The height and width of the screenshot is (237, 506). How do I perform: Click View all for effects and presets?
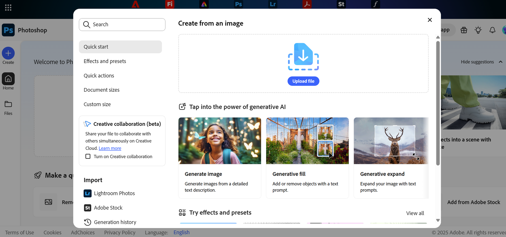pos(415,213)
